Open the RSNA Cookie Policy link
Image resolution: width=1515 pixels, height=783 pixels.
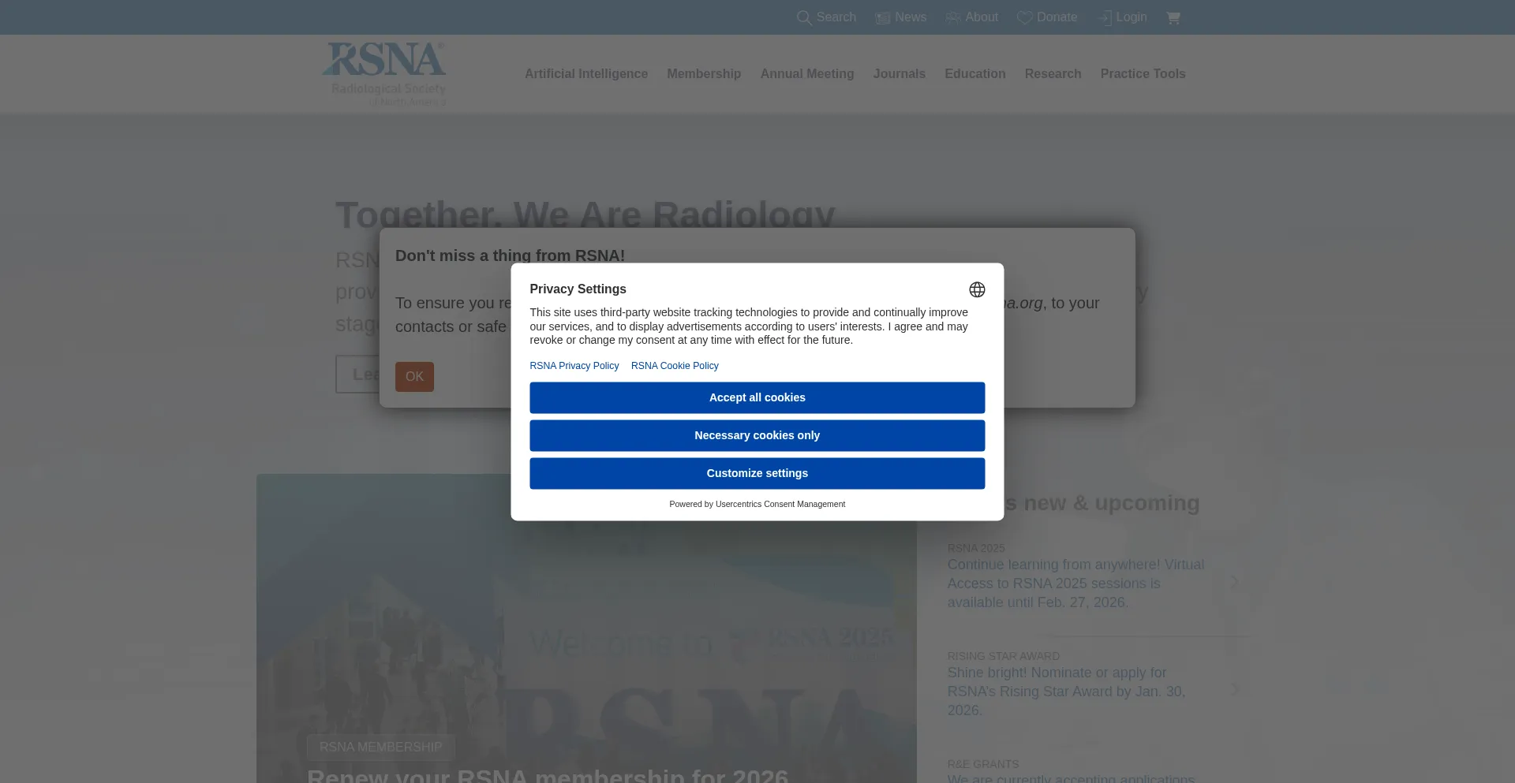674,366
